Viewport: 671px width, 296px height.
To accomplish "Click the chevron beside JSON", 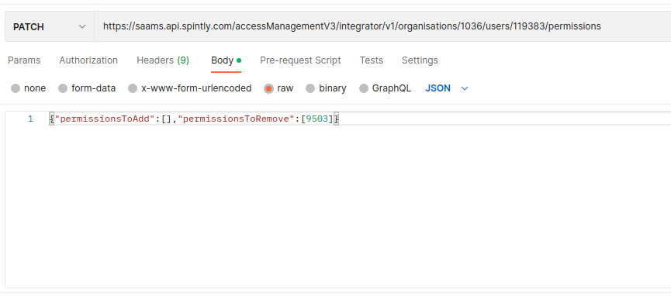I will [x=465, y=88].
